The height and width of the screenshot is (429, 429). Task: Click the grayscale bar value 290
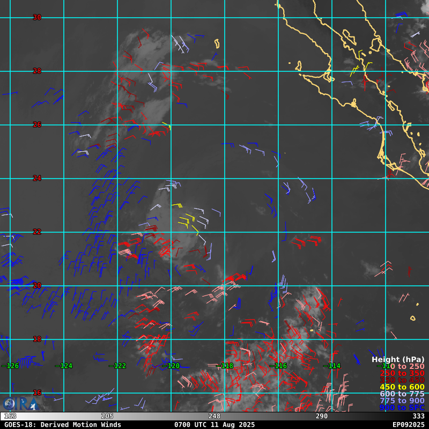(x=321, y=416)
